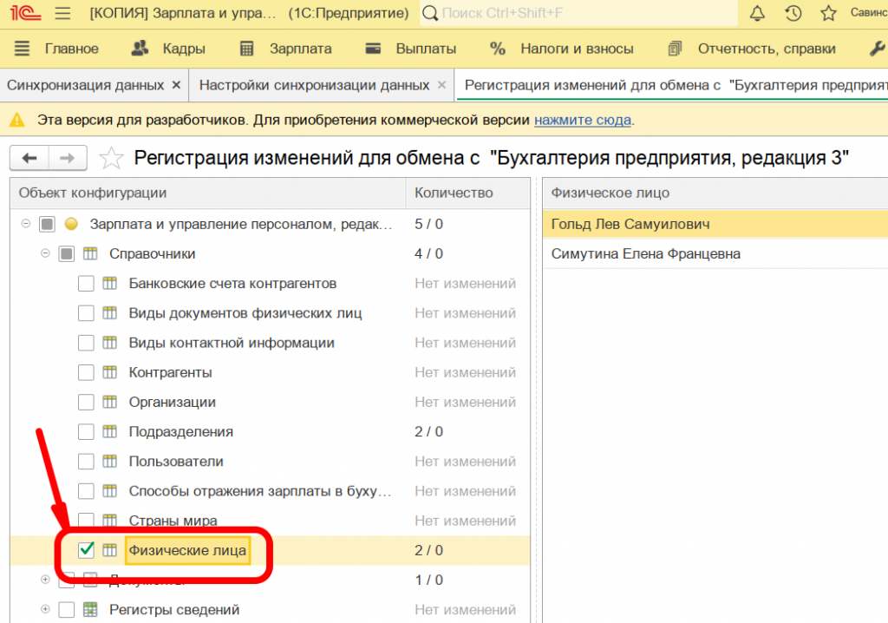Select the Физические лица tree row

pos(271,550)
